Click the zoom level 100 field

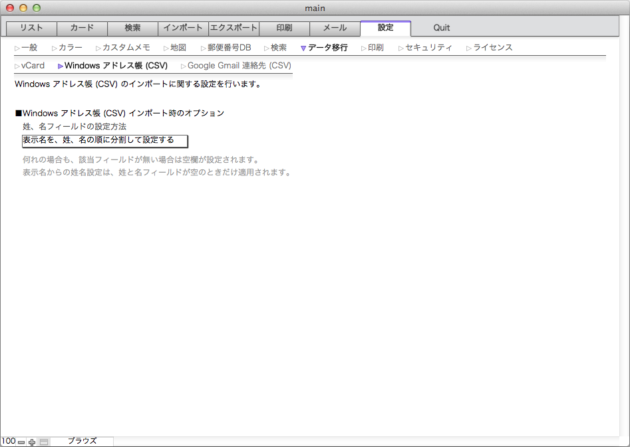pos(9,441)
